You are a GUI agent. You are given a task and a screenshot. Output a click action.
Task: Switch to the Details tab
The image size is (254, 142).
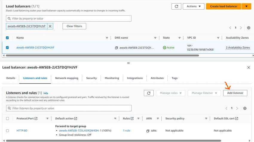11,78
